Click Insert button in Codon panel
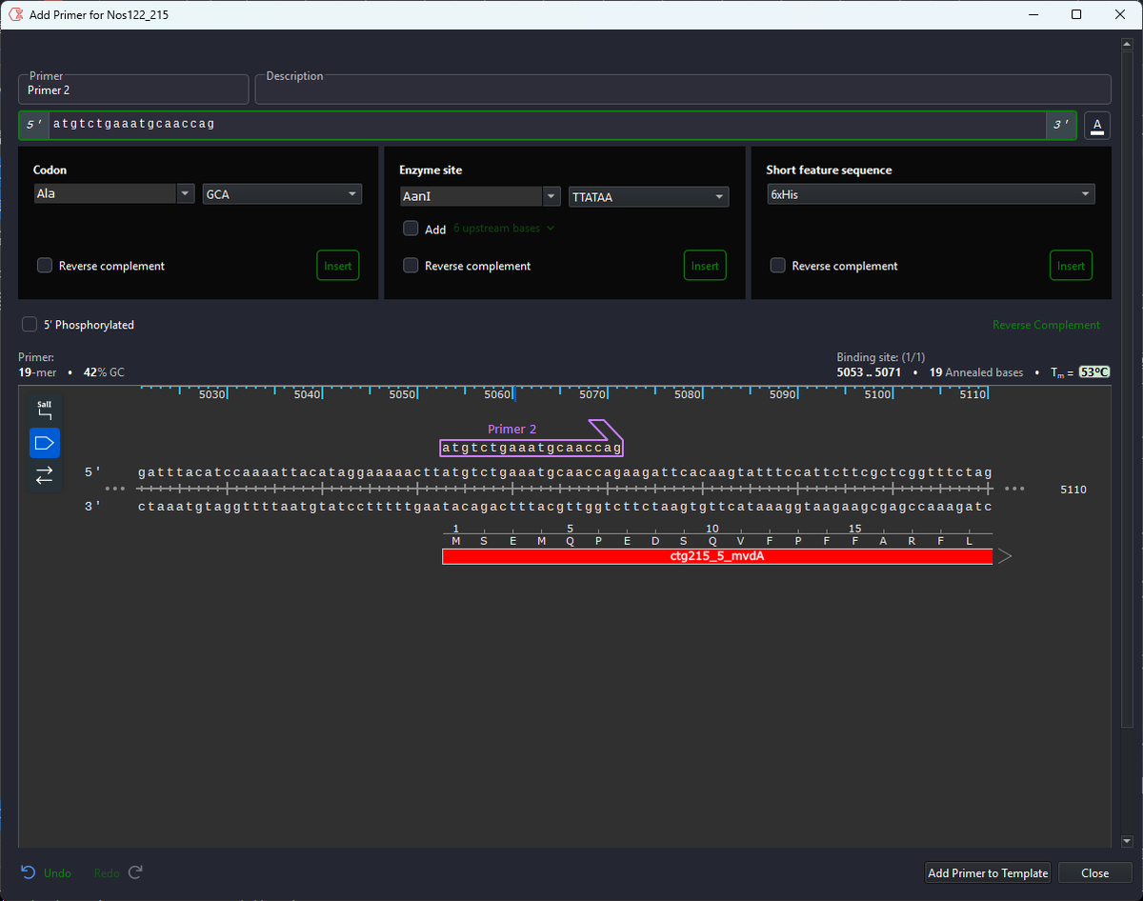 coord(338,266)
